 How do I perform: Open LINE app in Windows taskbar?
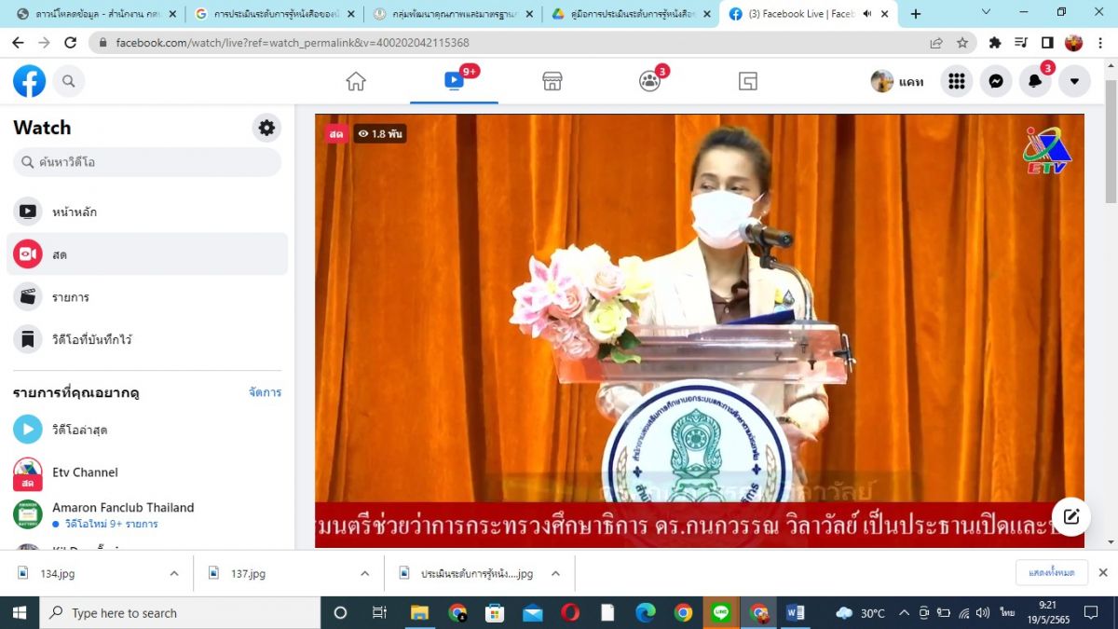[720, 613]
